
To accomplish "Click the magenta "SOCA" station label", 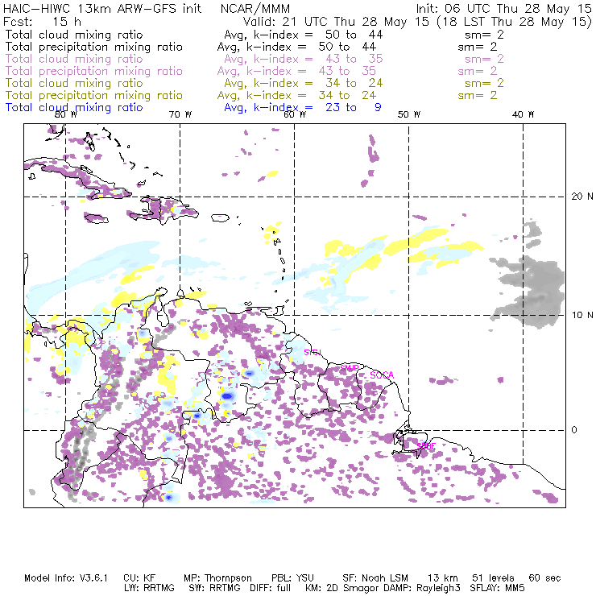I will (x=382, y=375).
